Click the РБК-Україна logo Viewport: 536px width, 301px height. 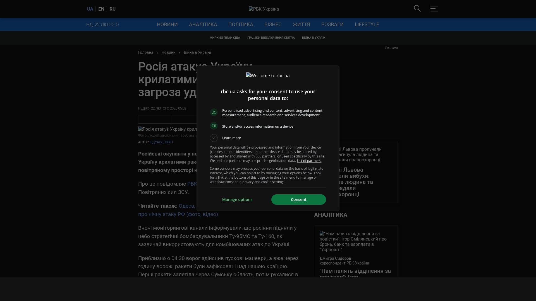(x=264, y=9)
